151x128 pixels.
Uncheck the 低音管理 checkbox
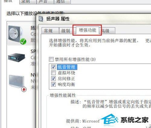pos(53,67)
